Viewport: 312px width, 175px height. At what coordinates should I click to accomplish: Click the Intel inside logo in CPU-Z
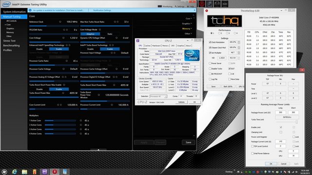192,55
